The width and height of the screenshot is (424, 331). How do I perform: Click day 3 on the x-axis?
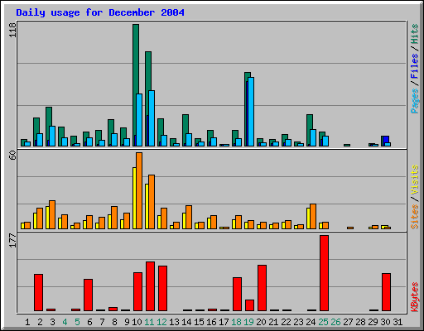52,322
